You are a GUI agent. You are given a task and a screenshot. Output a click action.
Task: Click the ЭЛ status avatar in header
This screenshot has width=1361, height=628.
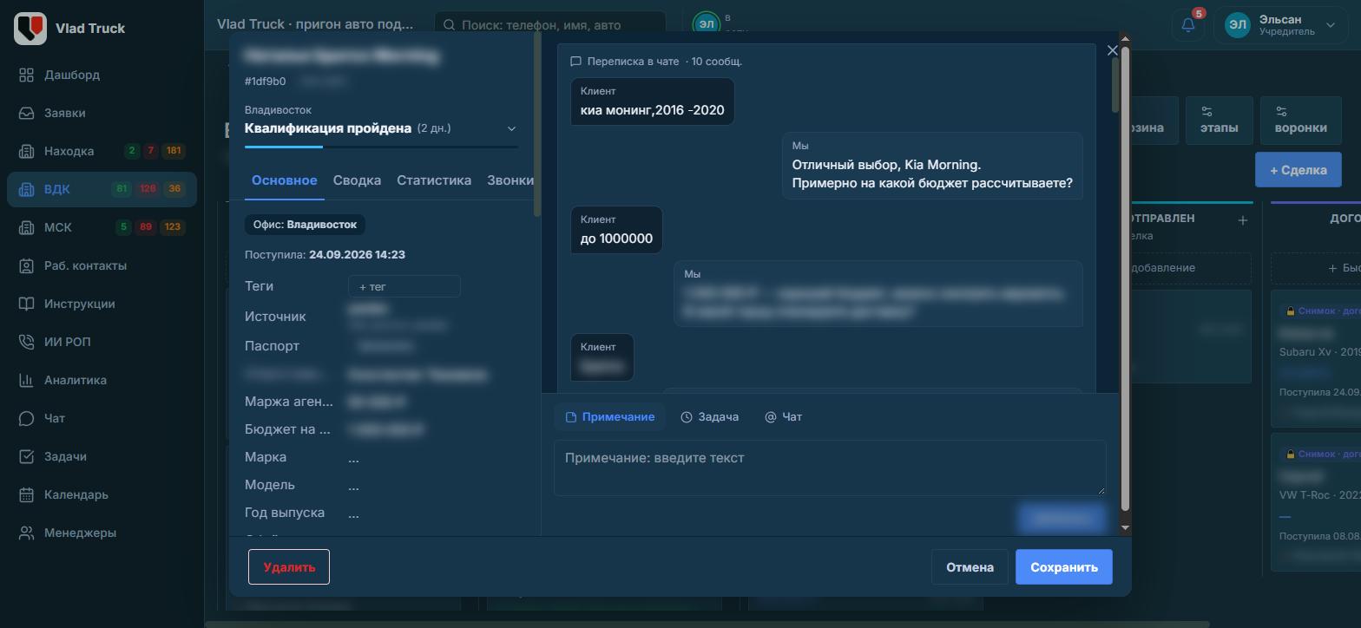(707, 23)
